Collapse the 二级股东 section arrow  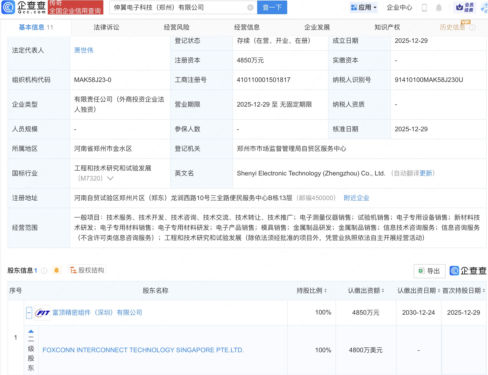coord(31,331)
